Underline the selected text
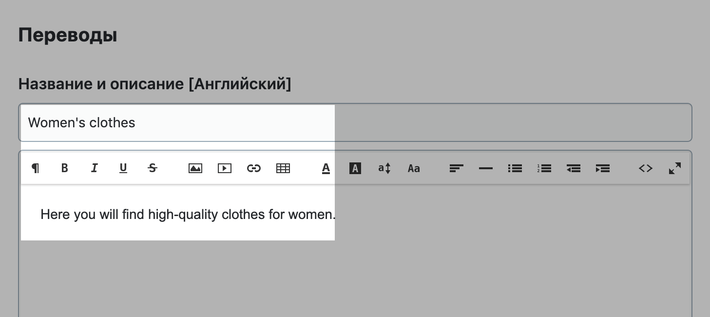 123,168
